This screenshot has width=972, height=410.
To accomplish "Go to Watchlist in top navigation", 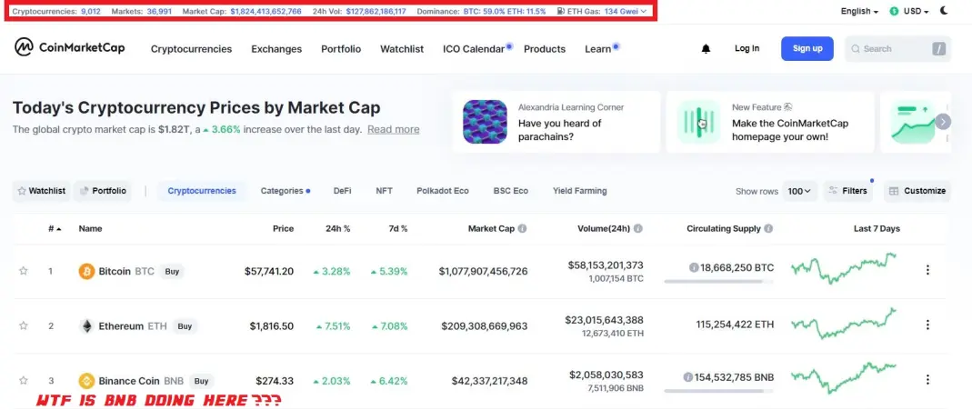I will click(x=402, y=49).
